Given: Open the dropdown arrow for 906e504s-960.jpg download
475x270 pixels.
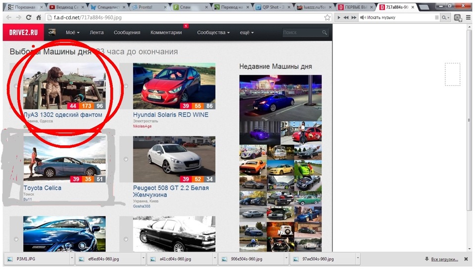Looking at the screenshot, I should (286, 259).
